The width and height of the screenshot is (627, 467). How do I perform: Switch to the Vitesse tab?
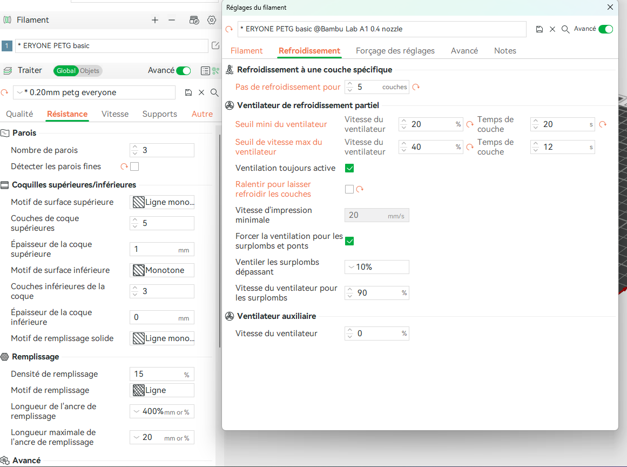(x=115, y=114)
